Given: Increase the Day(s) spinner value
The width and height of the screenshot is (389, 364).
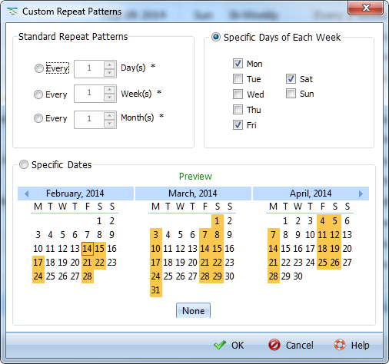Looking at the screenshot, I should click(x=110, y=65).
